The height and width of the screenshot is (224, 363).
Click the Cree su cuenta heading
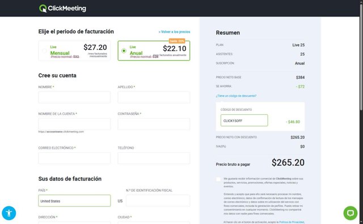point(57,75)
